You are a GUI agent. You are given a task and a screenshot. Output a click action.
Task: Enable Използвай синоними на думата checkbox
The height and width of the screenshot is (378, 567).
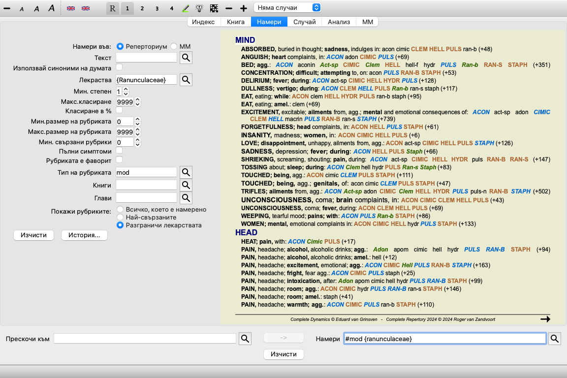(x=119, y=67)
